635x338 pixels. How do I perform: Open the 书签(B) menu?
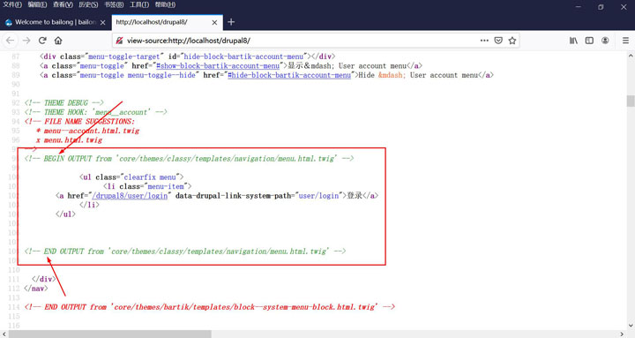pyautogui.click(x=114, y=4)
